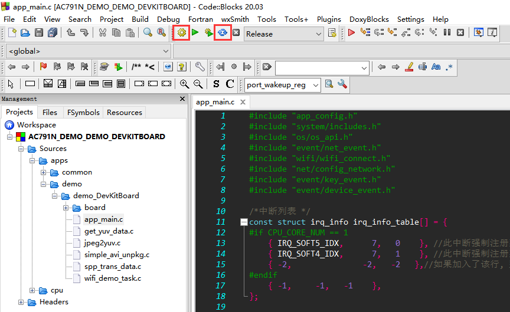Screen dimensions: 510x312
Task: Click the Stop debugger icon
Action: pyautogui.click(x=460, y=32)
